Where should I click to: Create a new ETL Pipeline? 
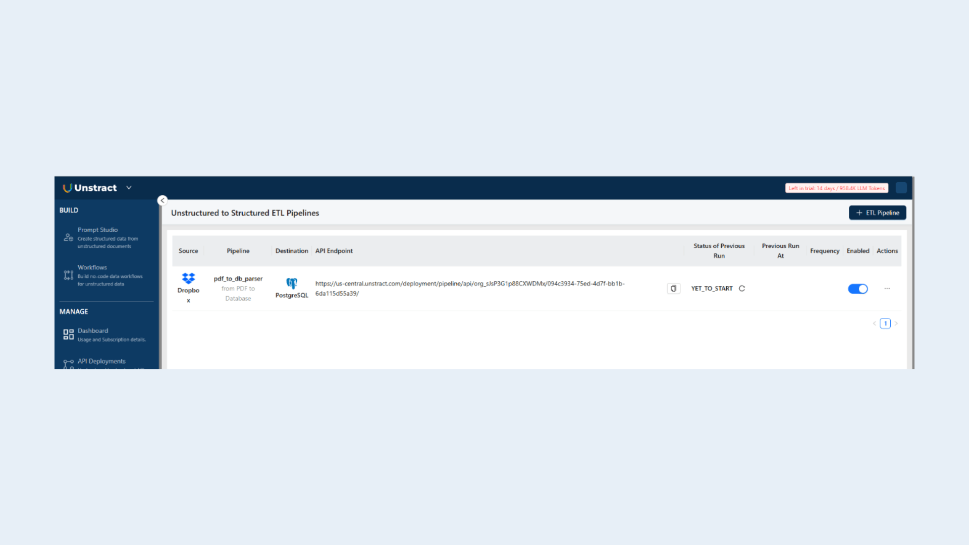click(877, 212)
